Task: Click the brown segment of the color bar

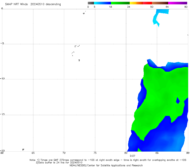Action: 160,3
